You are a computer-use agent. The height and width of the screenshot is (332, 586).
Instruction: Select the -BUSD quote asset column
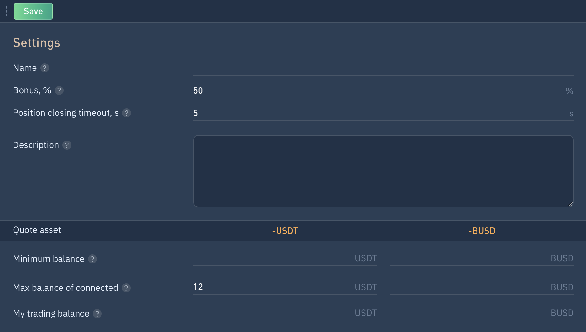(482, 231)
